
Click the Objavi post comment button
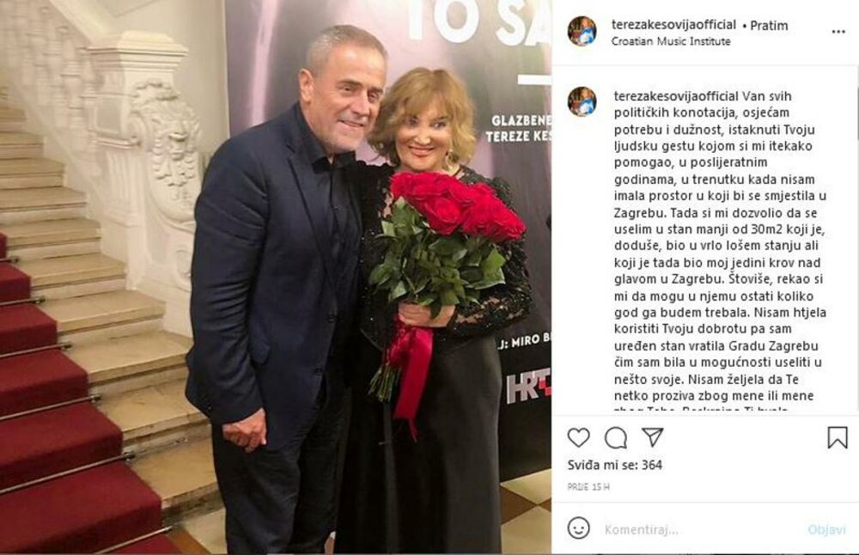click(x=826, y=530)
